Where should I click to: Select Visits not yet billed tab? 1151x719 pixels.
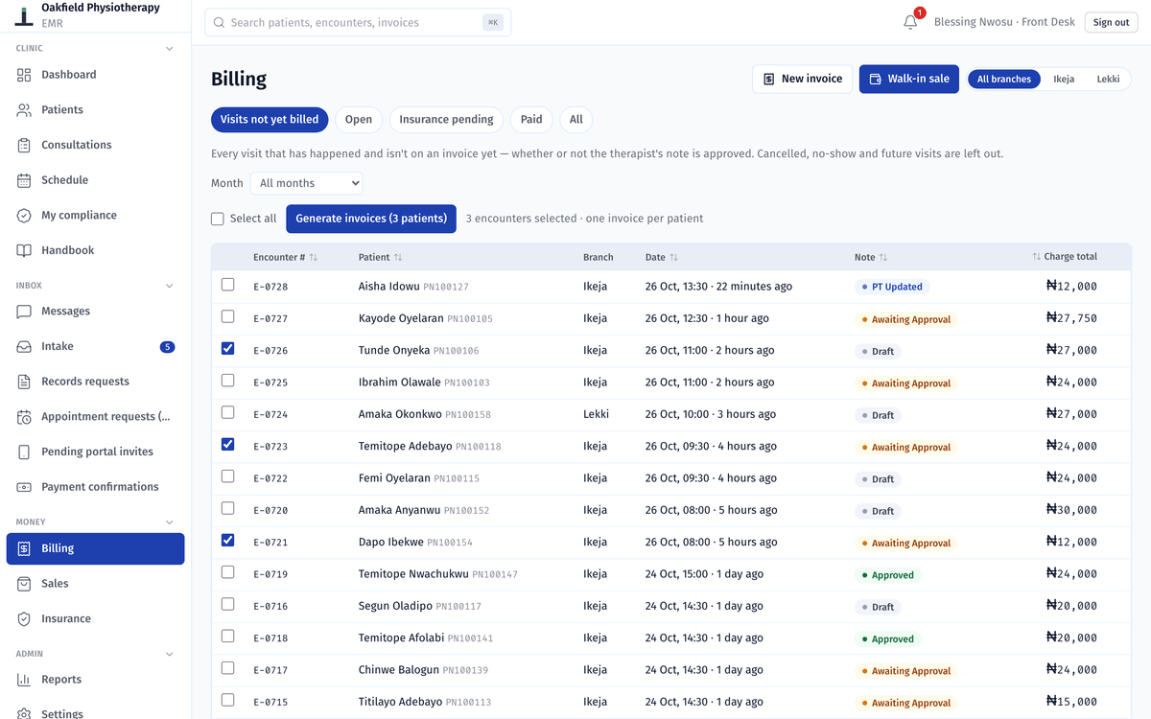click(x=270, y=120)
